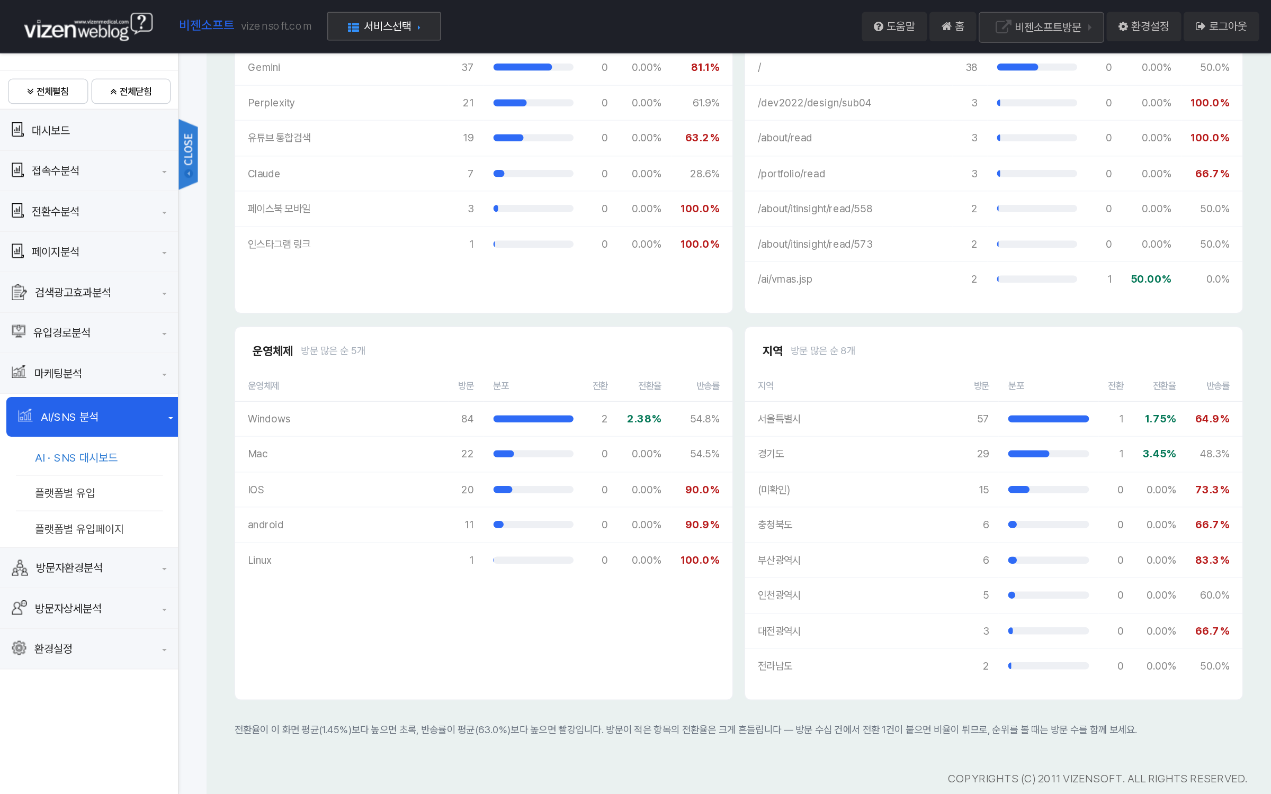Click the 접속수분석 chart icon
1271x794 pixels.
(18, 170)
